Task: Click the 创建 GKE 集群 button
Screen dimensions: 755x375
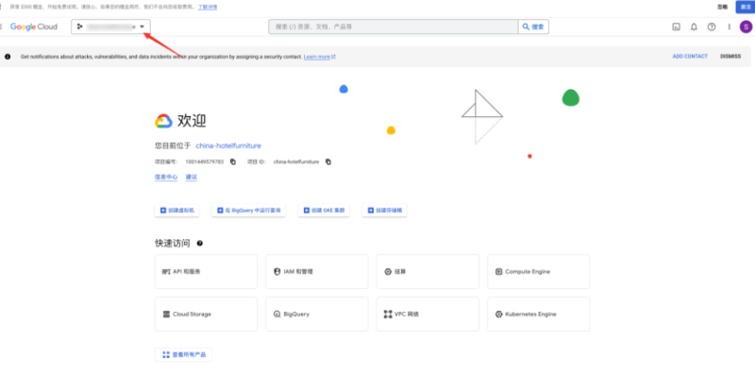Action: 324,211
